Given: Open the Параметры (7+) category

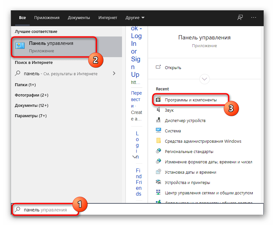Looking at the screenshot, I should [x=31, y=116].
